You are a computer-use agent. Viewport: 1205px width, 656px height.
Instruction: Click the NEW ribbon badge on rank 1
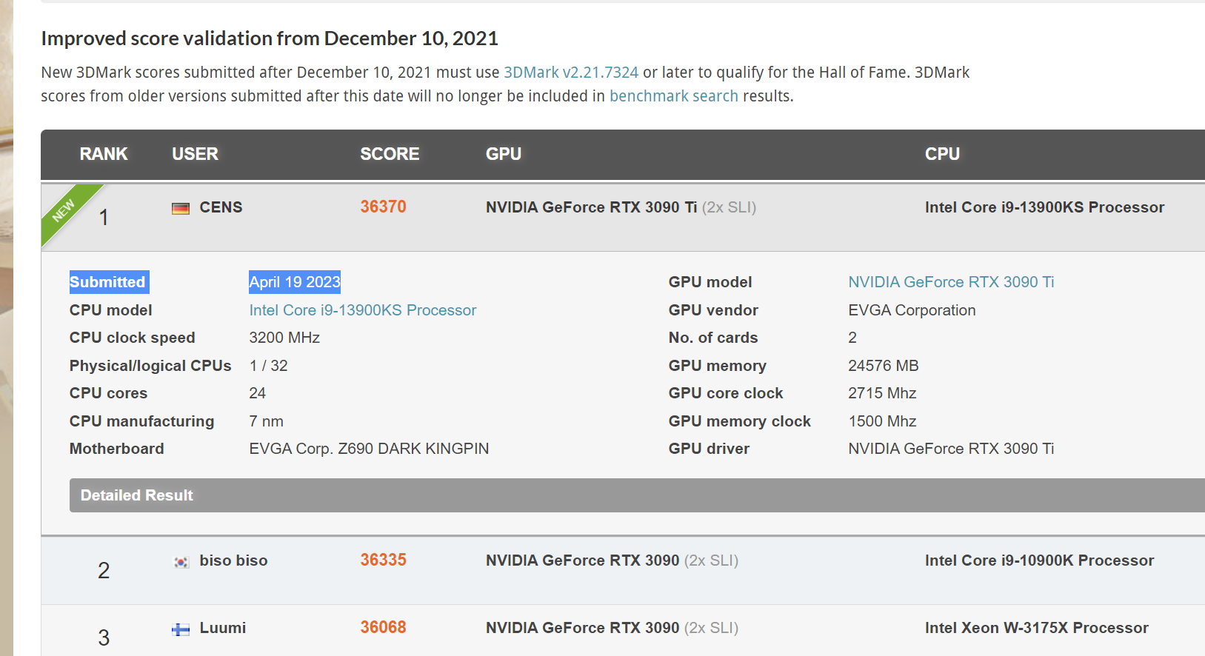click(x=66, y=209)
